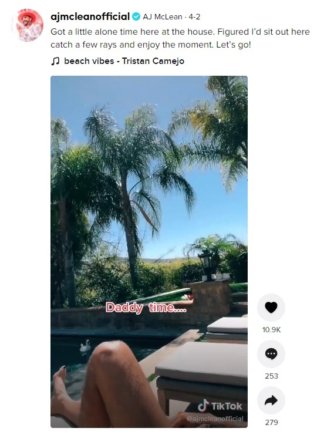Click the lounge chair cushion in video

[x=201, y=364]
